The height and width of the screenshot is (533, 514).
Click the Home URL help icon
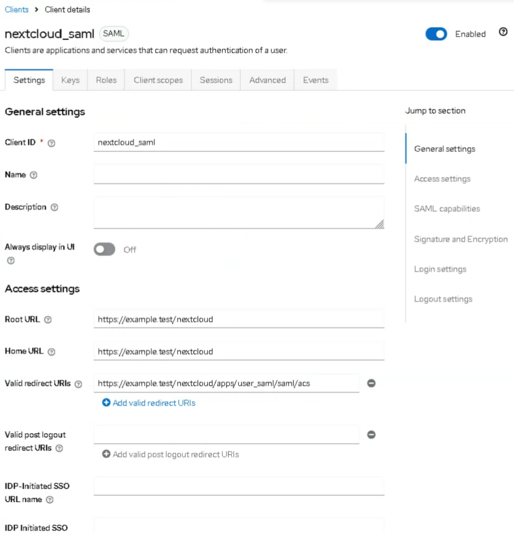coord(52,352)
